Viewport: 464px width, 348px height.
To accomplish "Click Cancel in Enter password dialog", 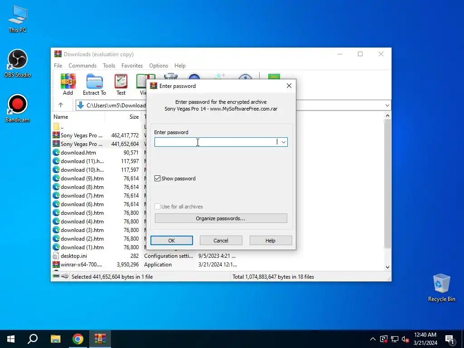I will point(221,240).
